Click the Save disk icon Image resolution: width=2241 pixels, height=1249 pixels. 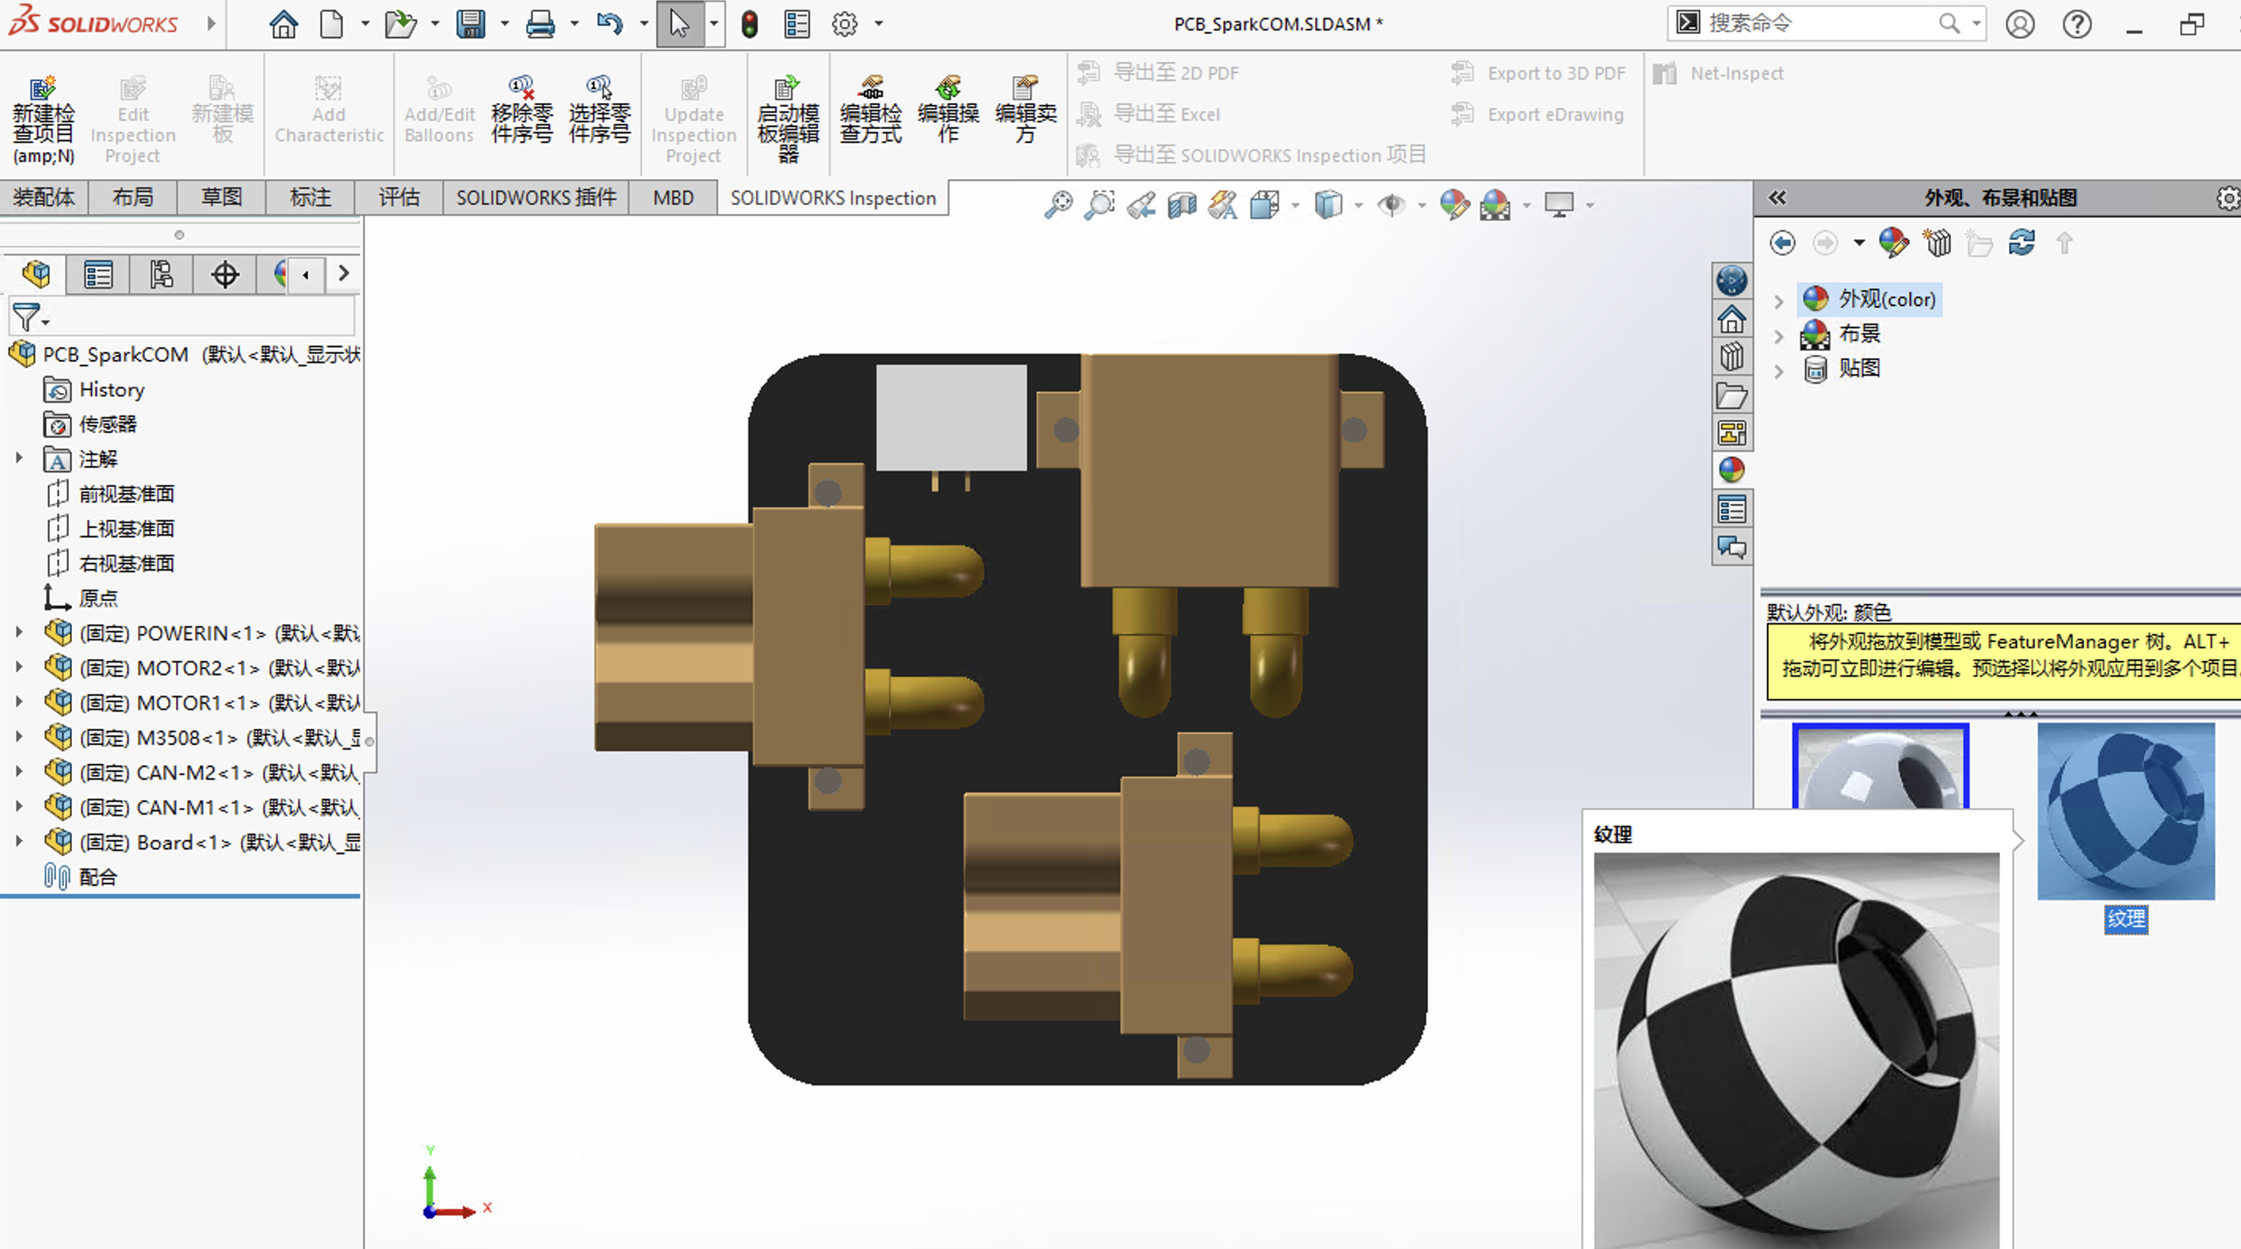pos(471,25)
